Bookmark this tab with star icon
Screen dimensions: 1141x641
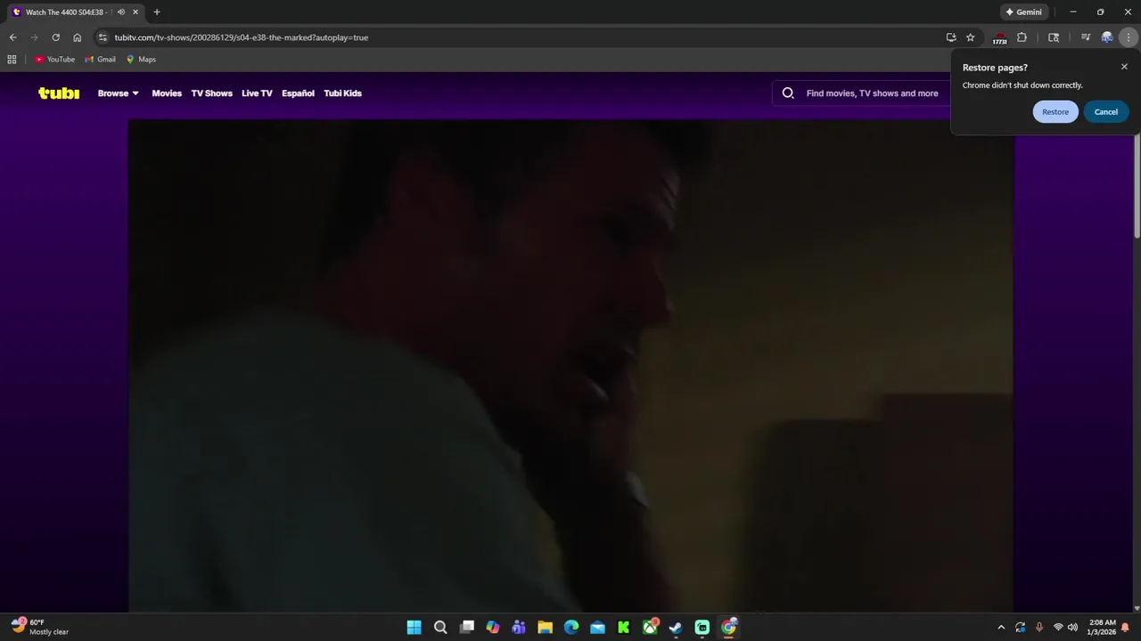coord(971,37)
